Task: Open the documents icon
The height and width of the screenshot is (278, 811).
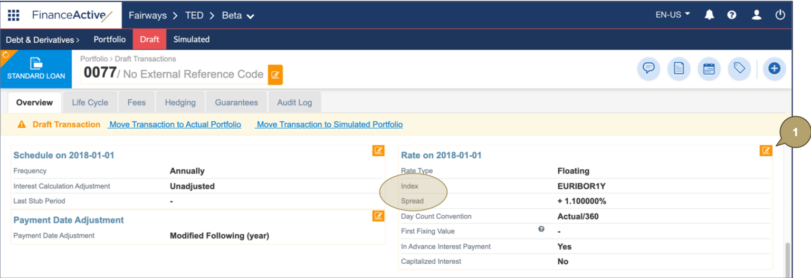Action: pyautogui.click(x=679, y=69)
